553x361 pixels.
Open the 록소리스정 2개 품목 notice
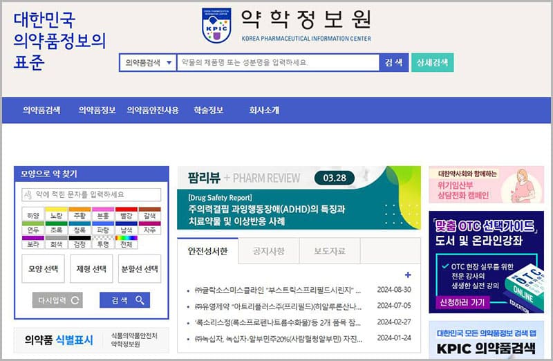point(278,322)
